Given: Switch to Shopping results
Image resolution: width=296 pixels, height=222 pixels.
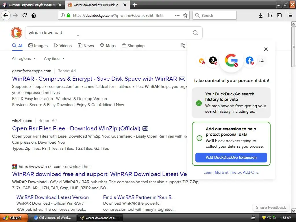Looking at the screenshot, I should pyautogui.click(x=133, y=46).
